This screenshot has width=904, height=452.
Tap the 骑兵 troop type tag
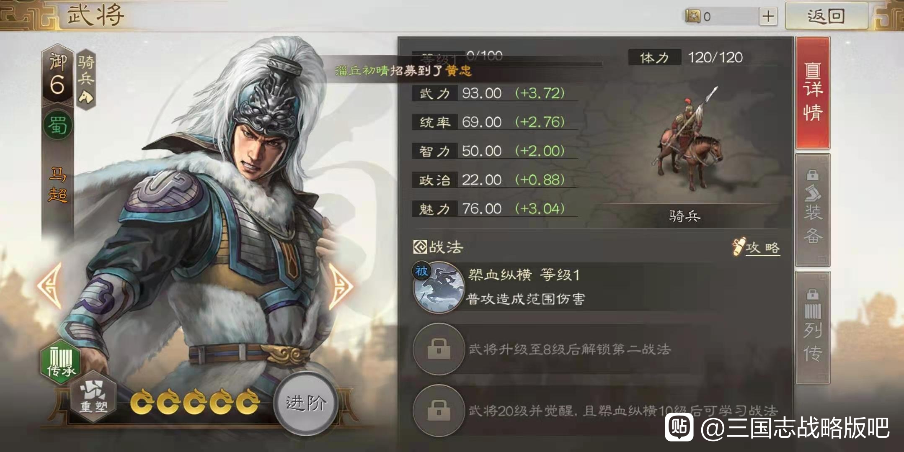(86, 80)
